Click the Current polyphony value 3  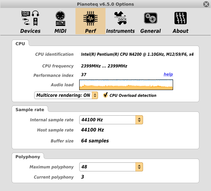coord(83,177)
